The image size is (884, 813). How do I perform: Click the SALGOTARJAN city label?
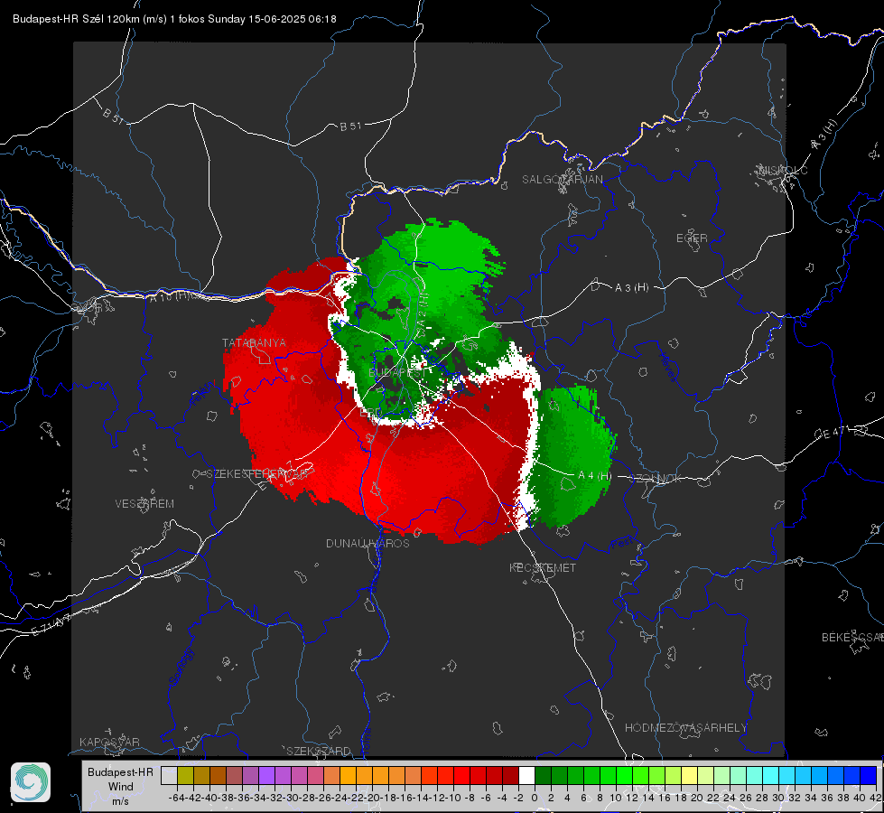(x=562, y=180)
